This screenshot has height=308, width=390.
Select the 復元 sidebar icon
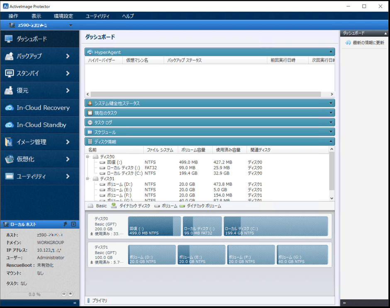pyautogui.click(x=25, y=90)
